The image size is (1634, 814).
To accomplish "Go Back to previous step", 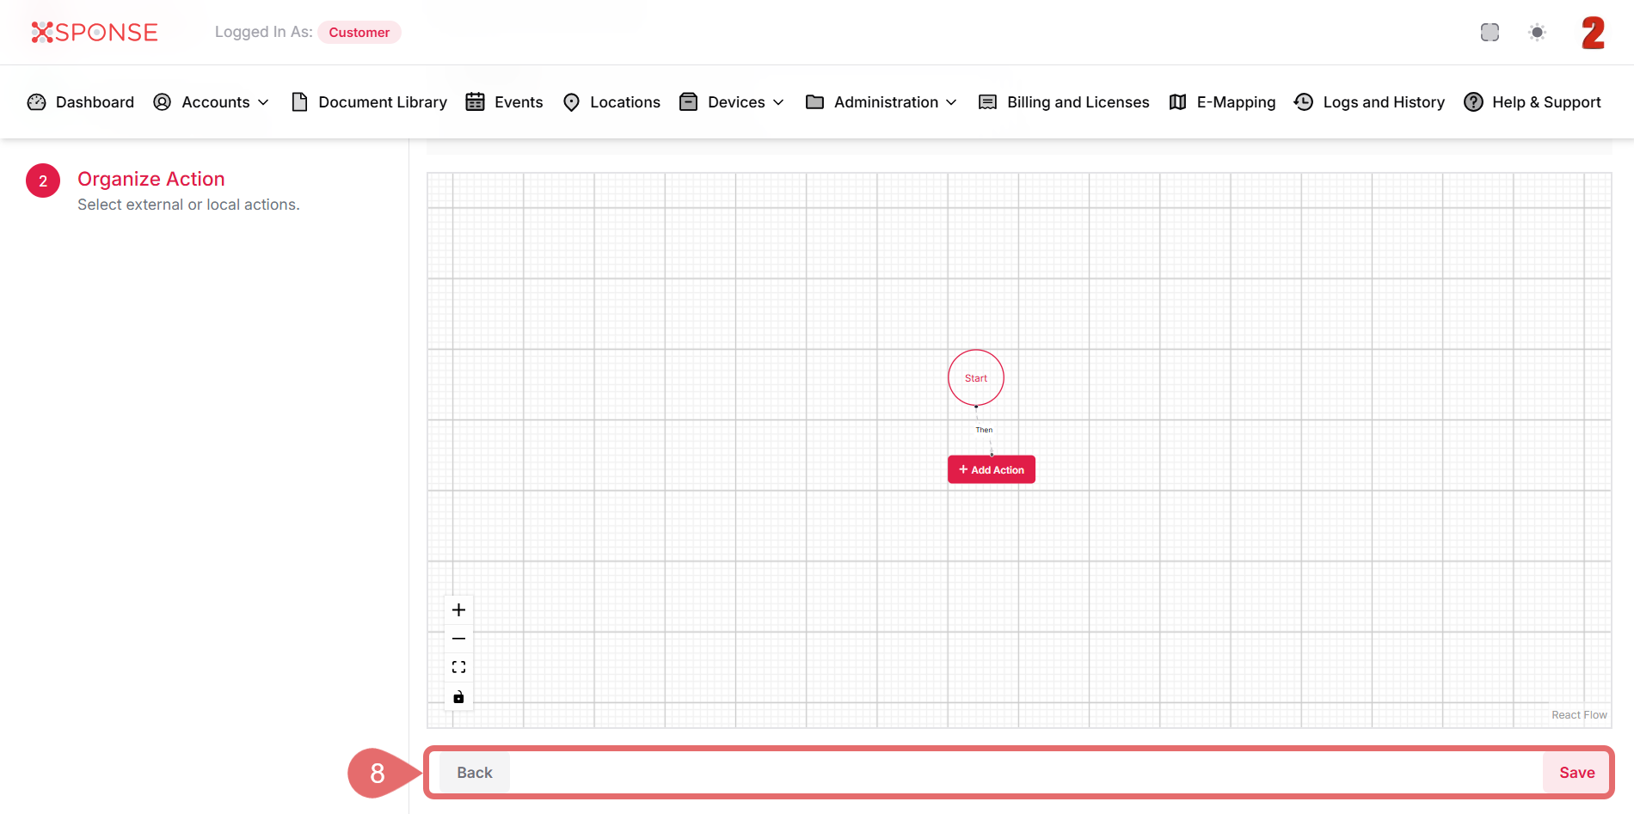I will click(x=474, y=773).
